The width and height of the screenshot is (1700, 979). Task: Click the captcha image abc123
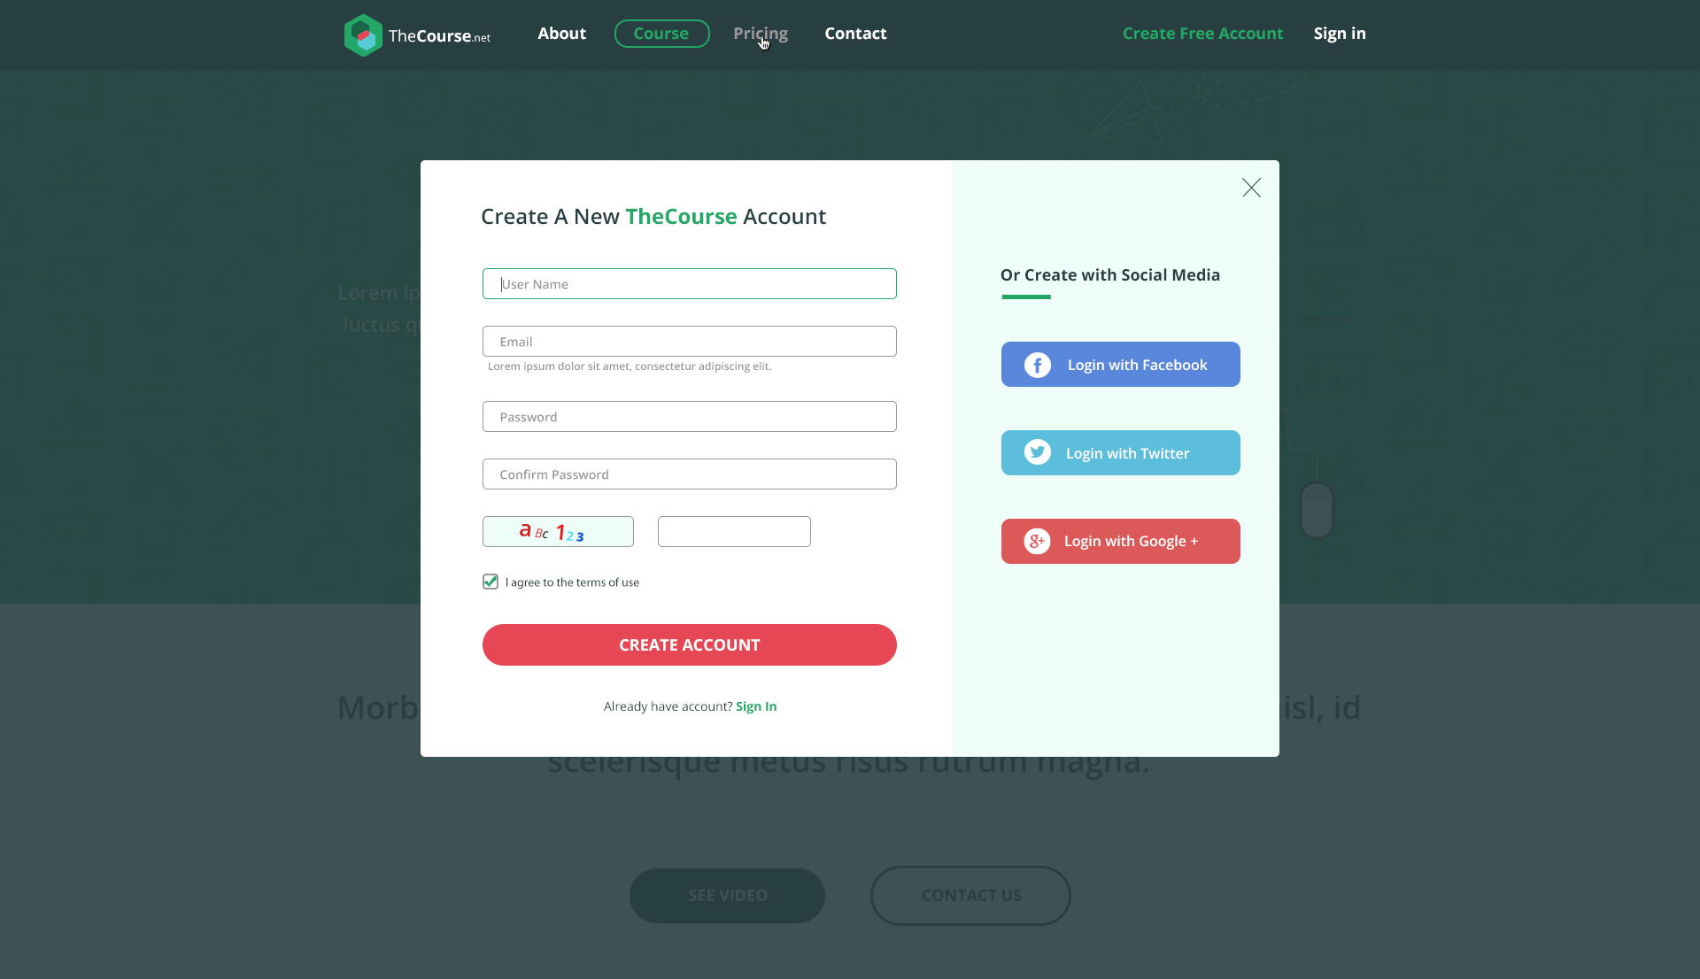558,532
